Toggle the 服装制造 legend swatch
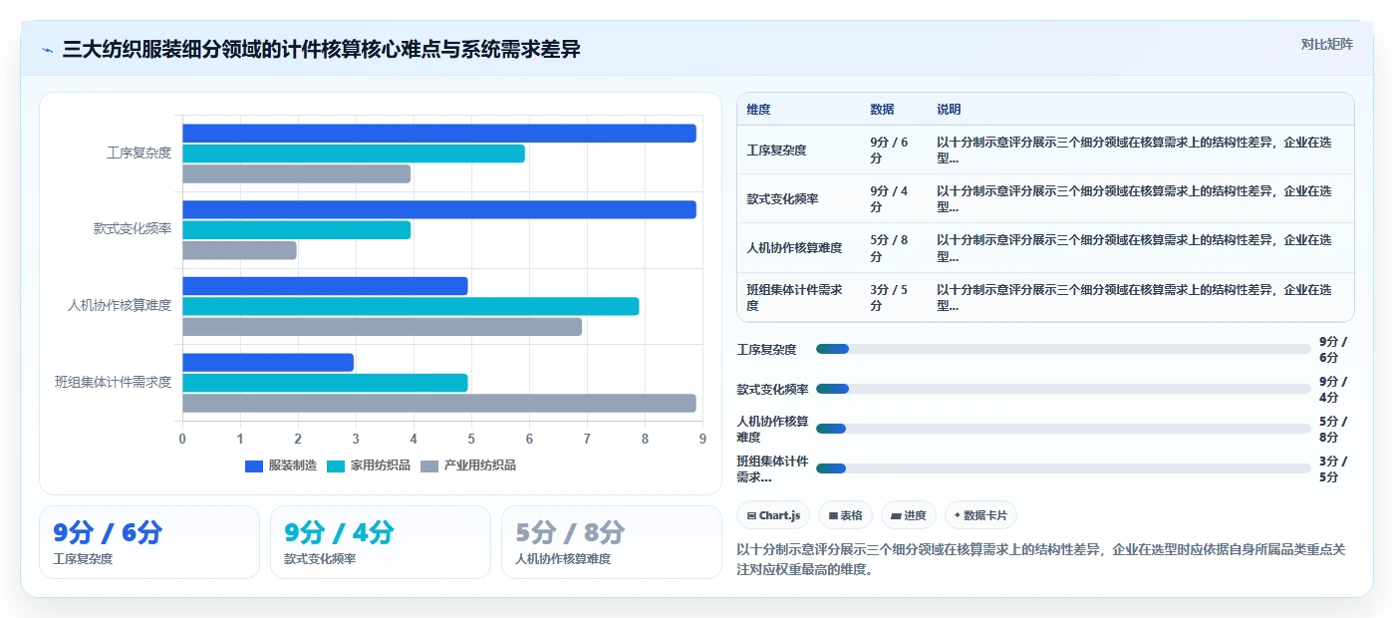This screenshot has height=618, width=1394. click(254, 465)
